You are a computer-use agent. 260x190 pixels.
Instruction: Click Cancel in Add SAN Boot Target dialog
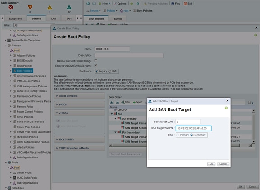pos(223,164)
